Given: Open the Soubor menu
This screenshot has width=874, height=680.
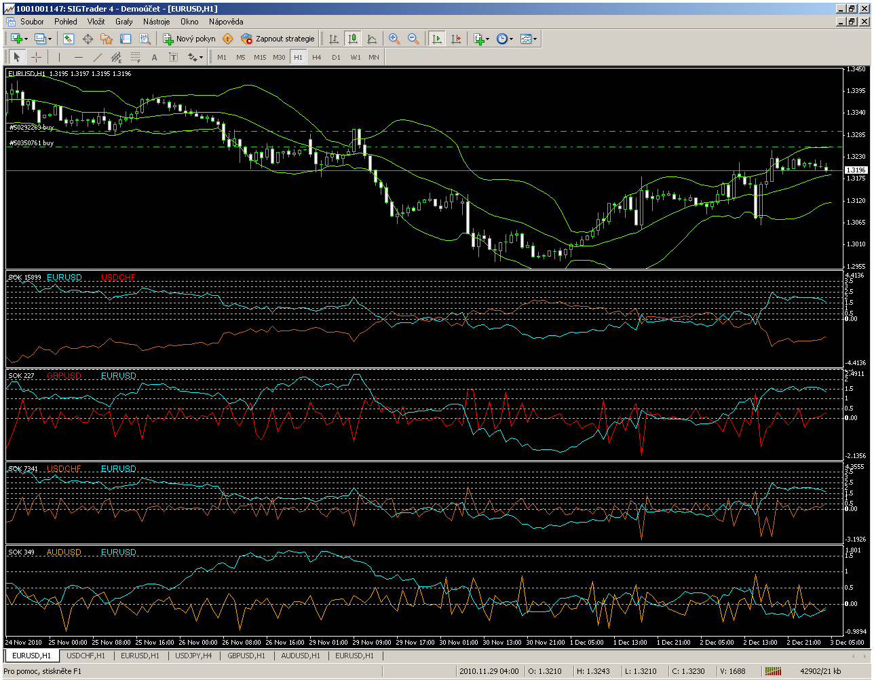Looking at the screenshot, I should (32, 22).
